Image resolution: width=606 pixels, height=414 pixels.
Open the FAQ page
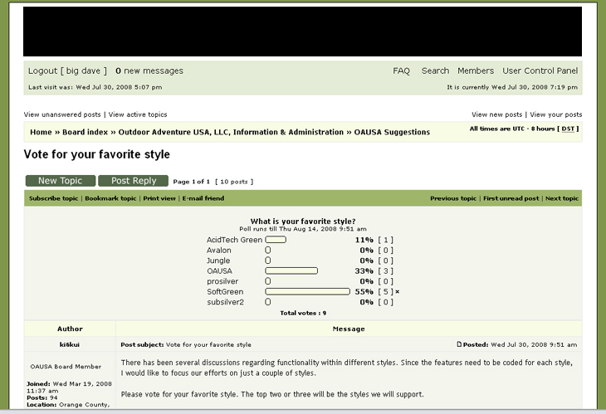click(x=401, y=71)
